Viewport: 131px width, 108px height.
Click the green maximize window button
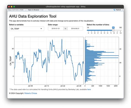14,7
